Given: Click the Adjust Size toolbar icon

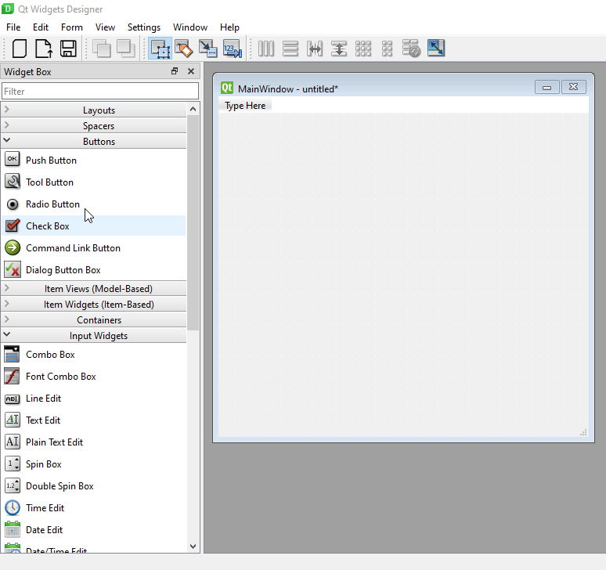Looking at the screenshot, I should [x=436, y=49].
